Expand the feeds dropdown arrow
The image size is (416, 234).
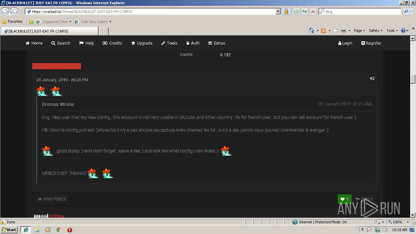tap(330, 31)
